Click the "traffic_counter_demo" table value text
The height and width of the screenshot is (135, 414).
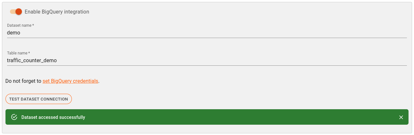click(x=32, y=60)
